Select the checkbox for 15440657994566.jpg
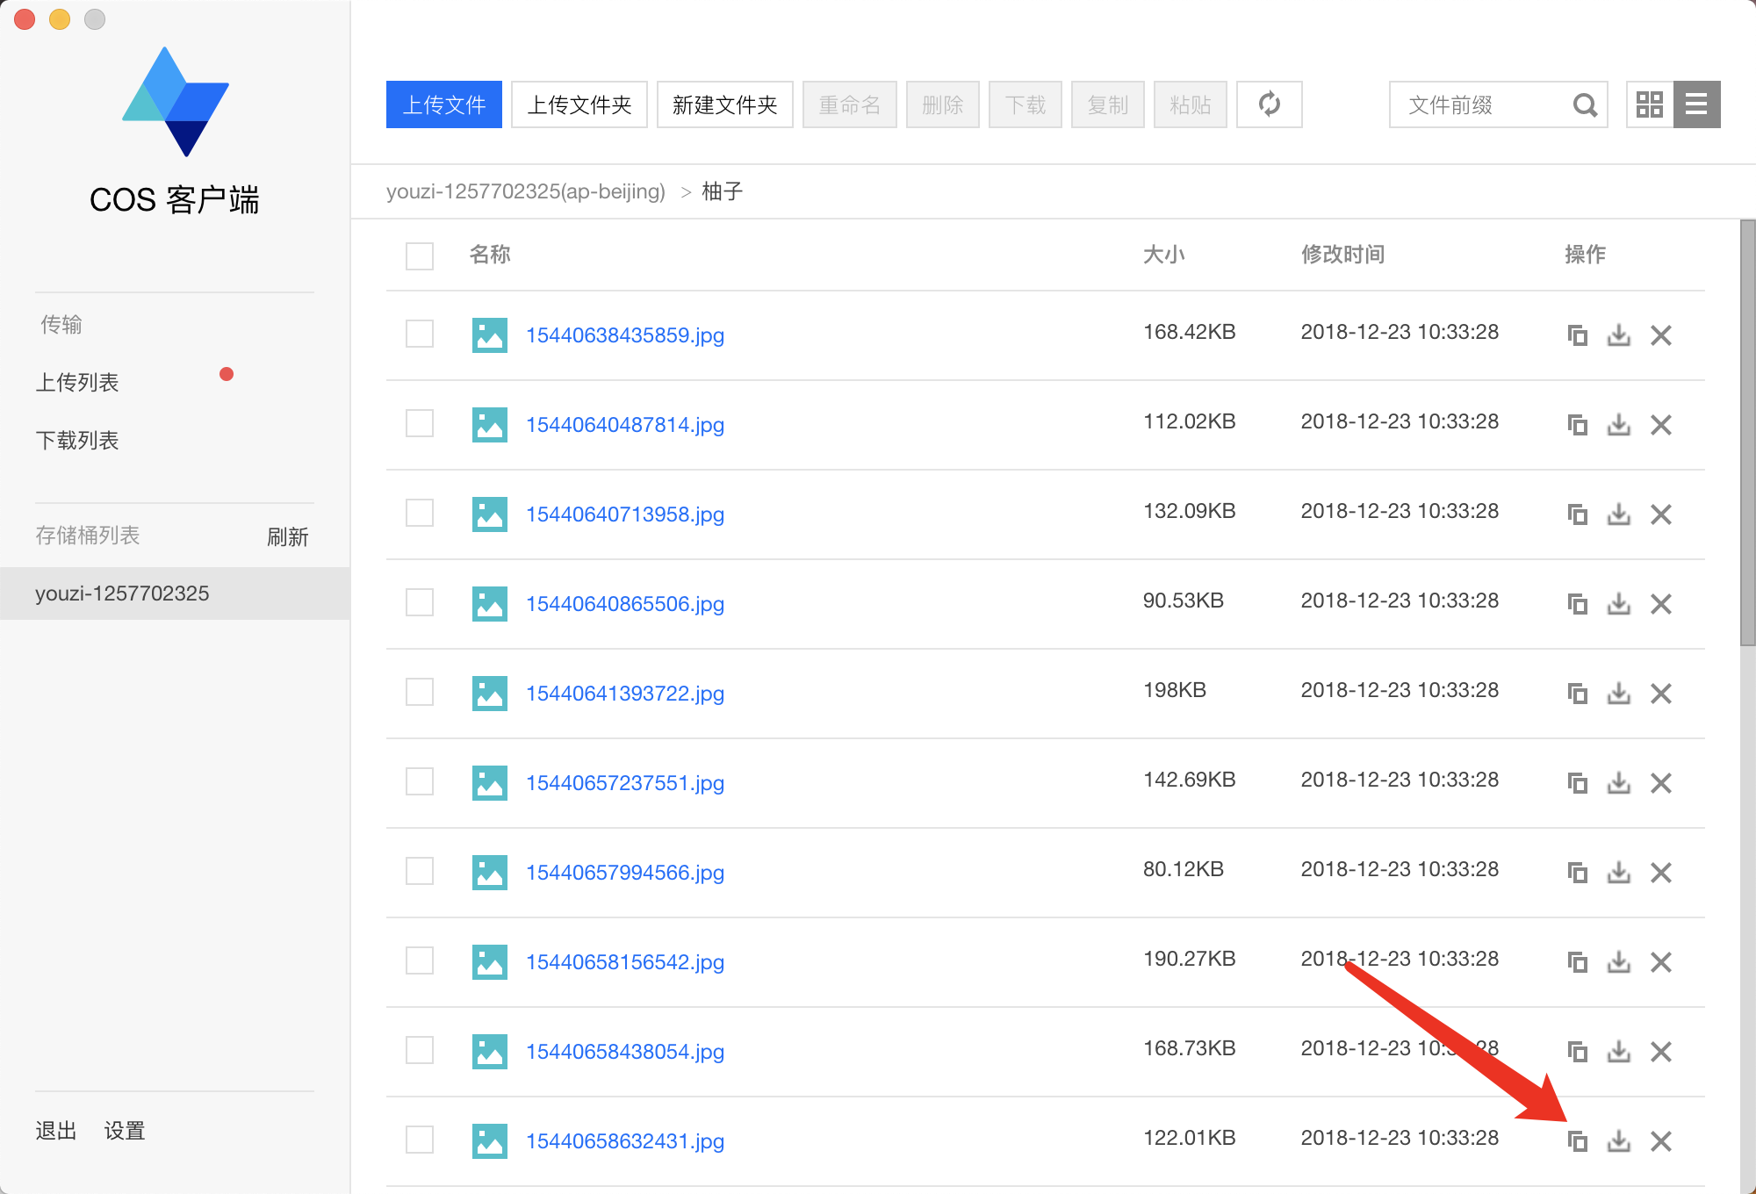This screenshot has width=1756, height=1194. pyautogui.click(x=420, y=872)
